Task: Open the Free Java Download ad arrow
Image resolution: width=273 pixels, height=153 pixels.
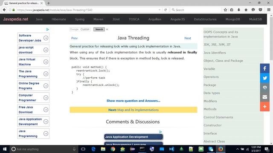Action: (46, 110)
